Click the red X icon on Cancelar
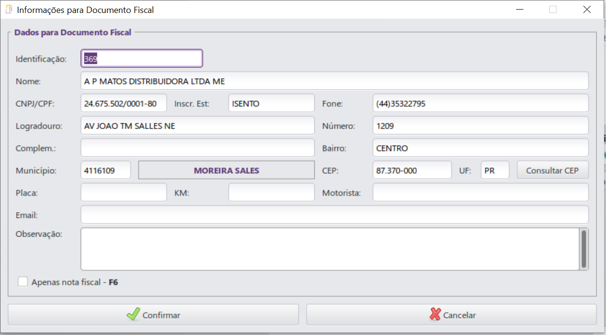The image size is (606, 335). pyautogui.click(x=435, y=314)
